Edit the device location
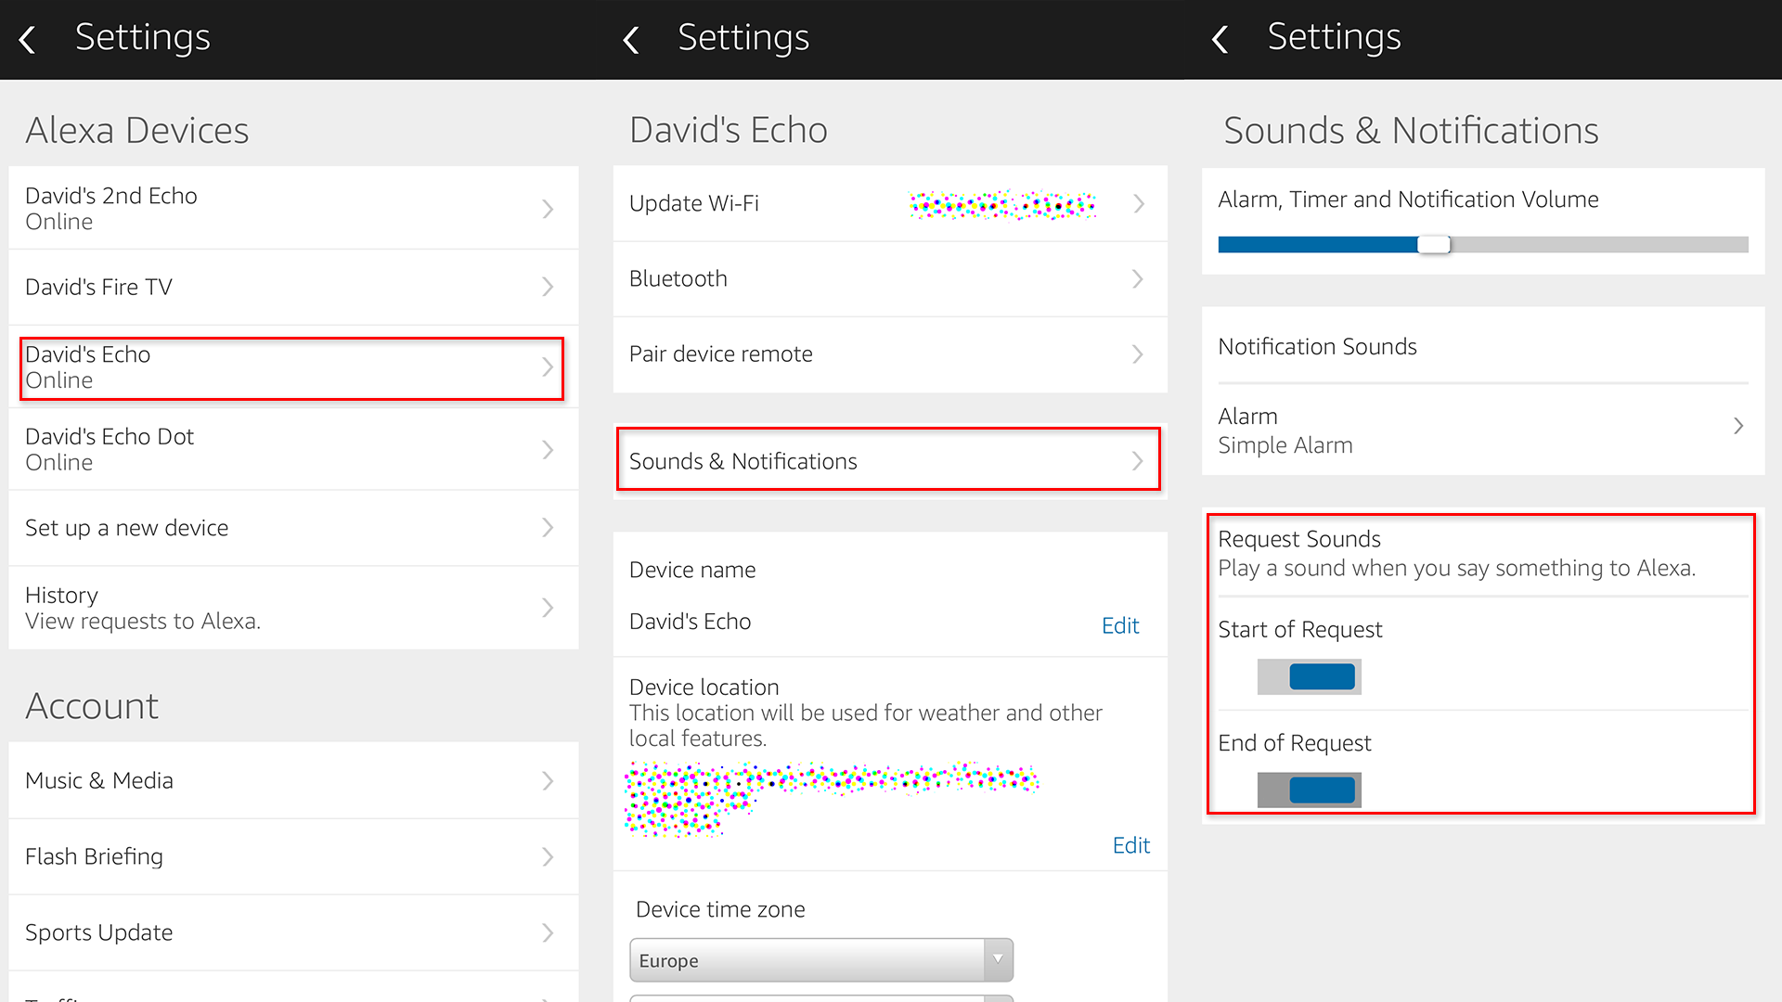 tap(1131, 845)
